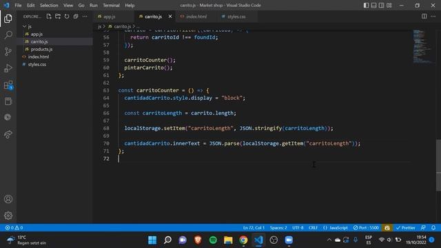The height and width of the screenshot is (248, 441).
Task: Open the Run menu
Action: pyautogui.click(x=94, y=6)
